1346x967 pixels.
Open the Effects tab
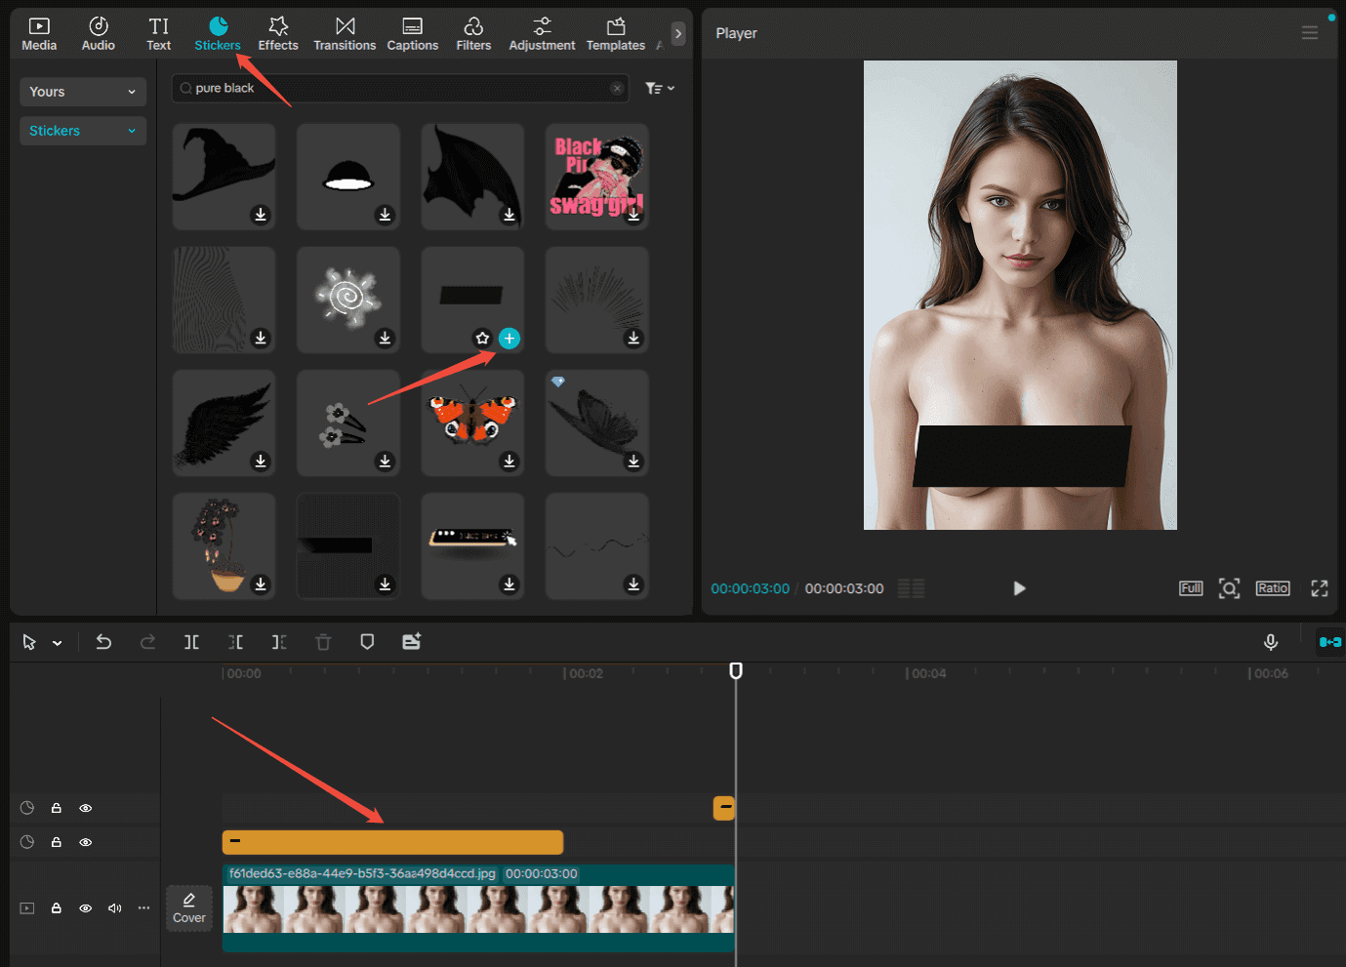coord(278,33)
